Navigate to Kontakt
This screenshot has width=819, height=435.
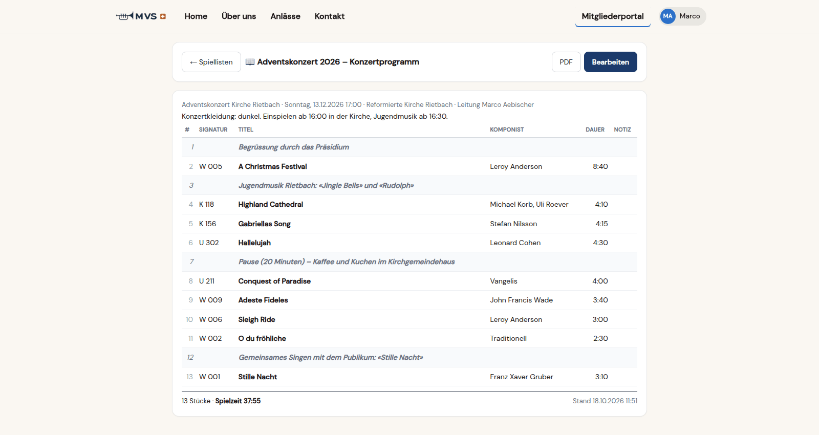tap(330, 16)
